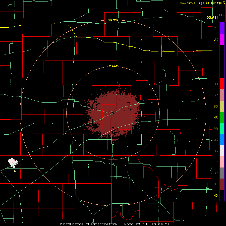Viewport: 226px width, 226px height.
Task: Select the pinkish GR graupel swatch
Action: 222,95
